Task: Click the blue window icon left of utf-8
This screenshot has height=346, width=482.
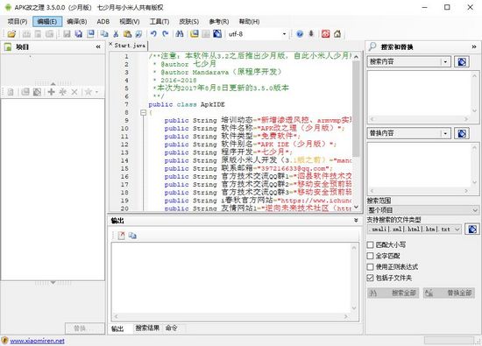Action: tap(217, 34)
